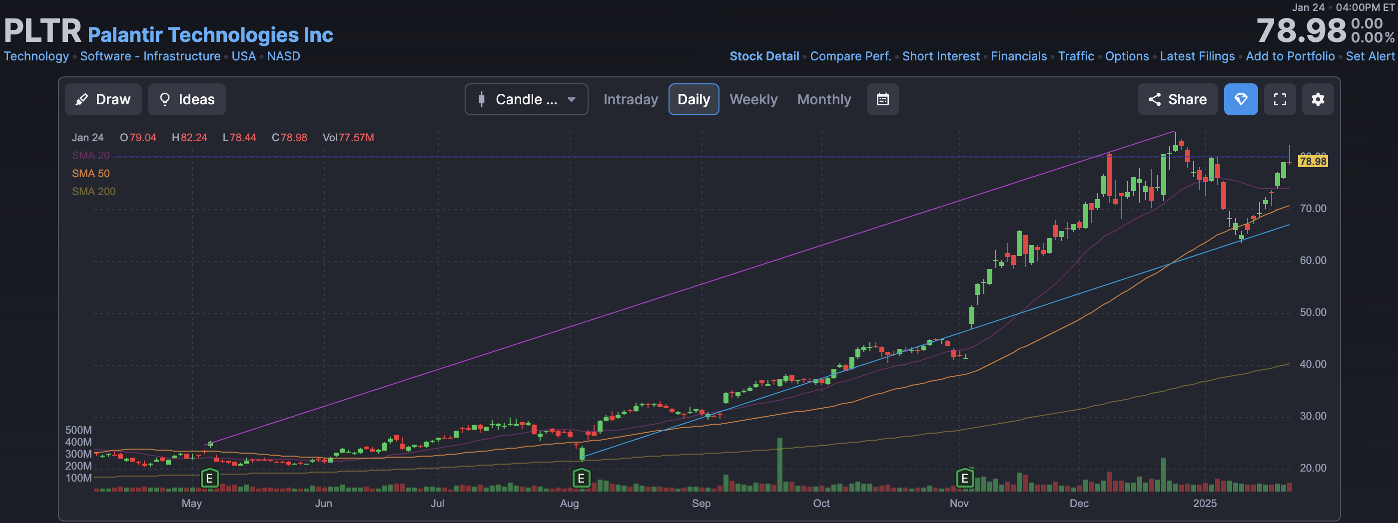Open the Stock Detail link
Image resolution: width=1398 pixels, height=523 pixels.
[x=764, y=56]
